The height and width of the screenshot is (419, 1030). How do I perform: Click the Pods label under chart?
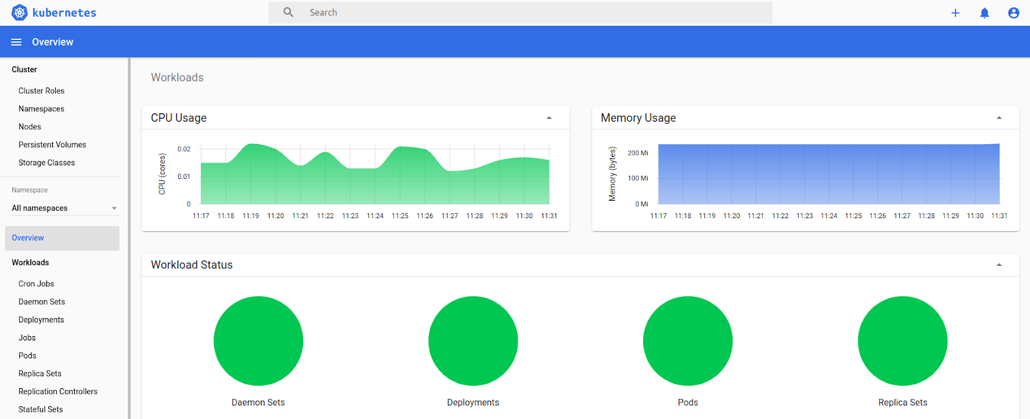pos(688,402)
